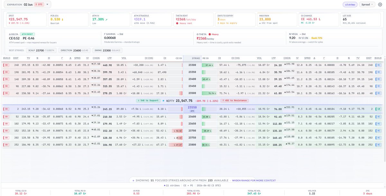Click the CE OI bar for strike 23800
Screen dimensions: 386x196
coord(175,145)
